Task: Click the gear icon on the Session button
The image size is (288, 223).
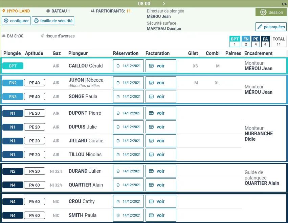Action: [263, 12]
